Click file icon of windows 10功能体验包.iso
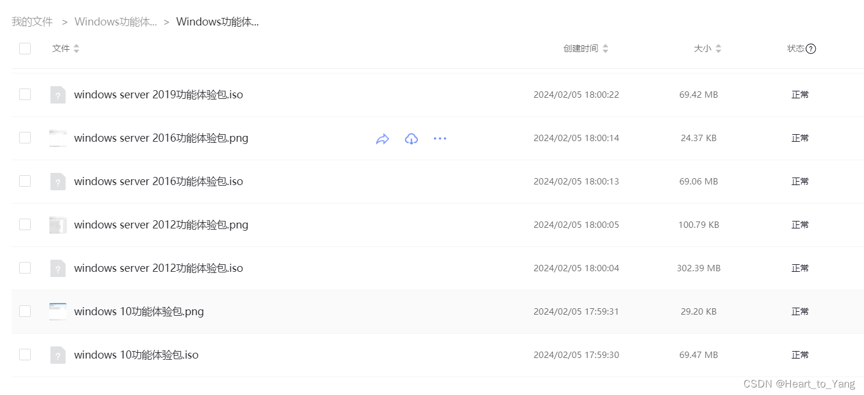This screenshot has width=864, height=395. (x=58, y=355)
